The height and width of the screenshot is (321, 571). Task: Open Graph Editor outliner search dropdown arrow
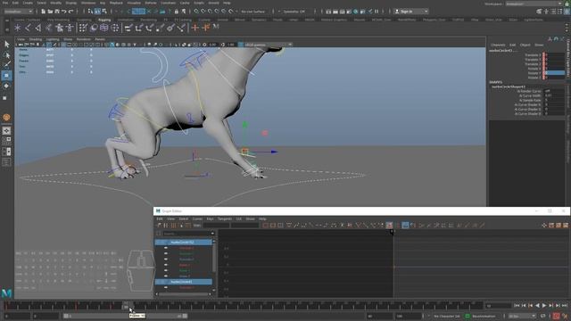pos(212,234)
